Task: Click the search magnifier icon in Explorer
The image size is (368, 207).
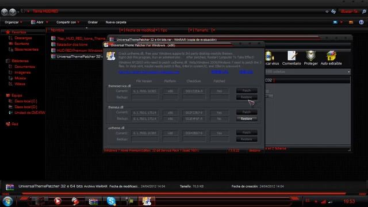Action: click(x=364, y=11)
